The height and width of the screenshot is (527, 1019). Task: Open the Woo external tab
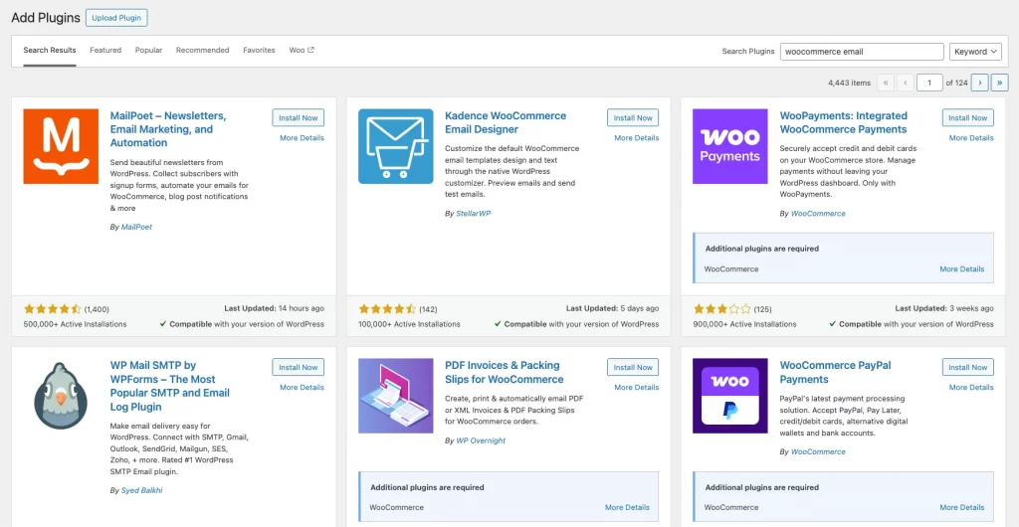[x=302, y=50]
